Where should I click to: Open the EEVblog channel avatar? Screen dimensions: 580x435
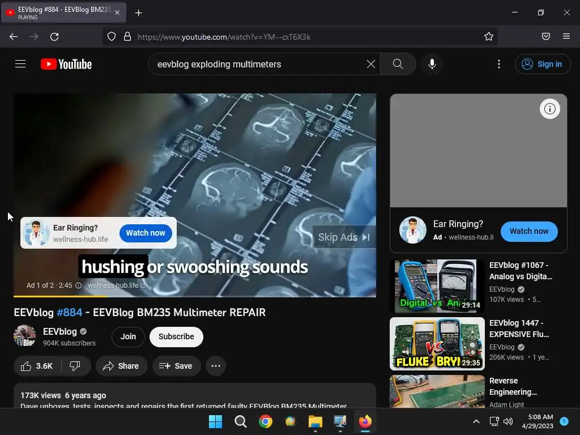pyautogui.click(x=25, y=336)
